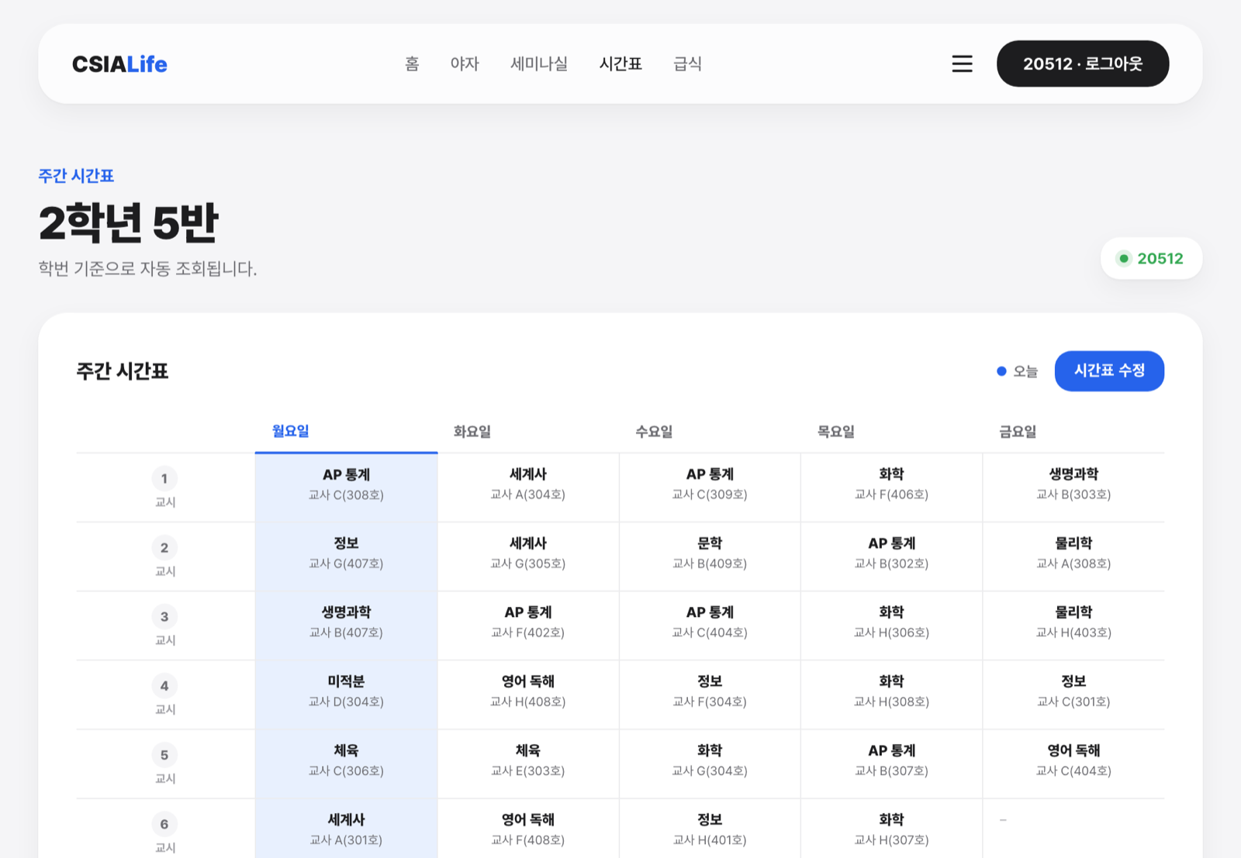Viewport: 1241px width, 858px height.
Task: Click the period 4 number badge
Action: (164, 685)
